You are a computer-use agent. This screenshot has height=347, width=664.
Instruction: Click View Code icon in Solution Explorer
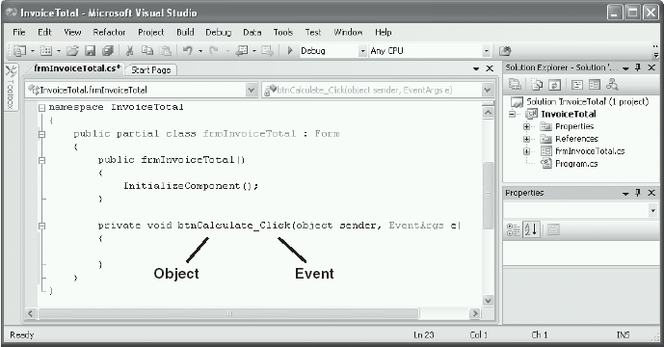[576, 85]
